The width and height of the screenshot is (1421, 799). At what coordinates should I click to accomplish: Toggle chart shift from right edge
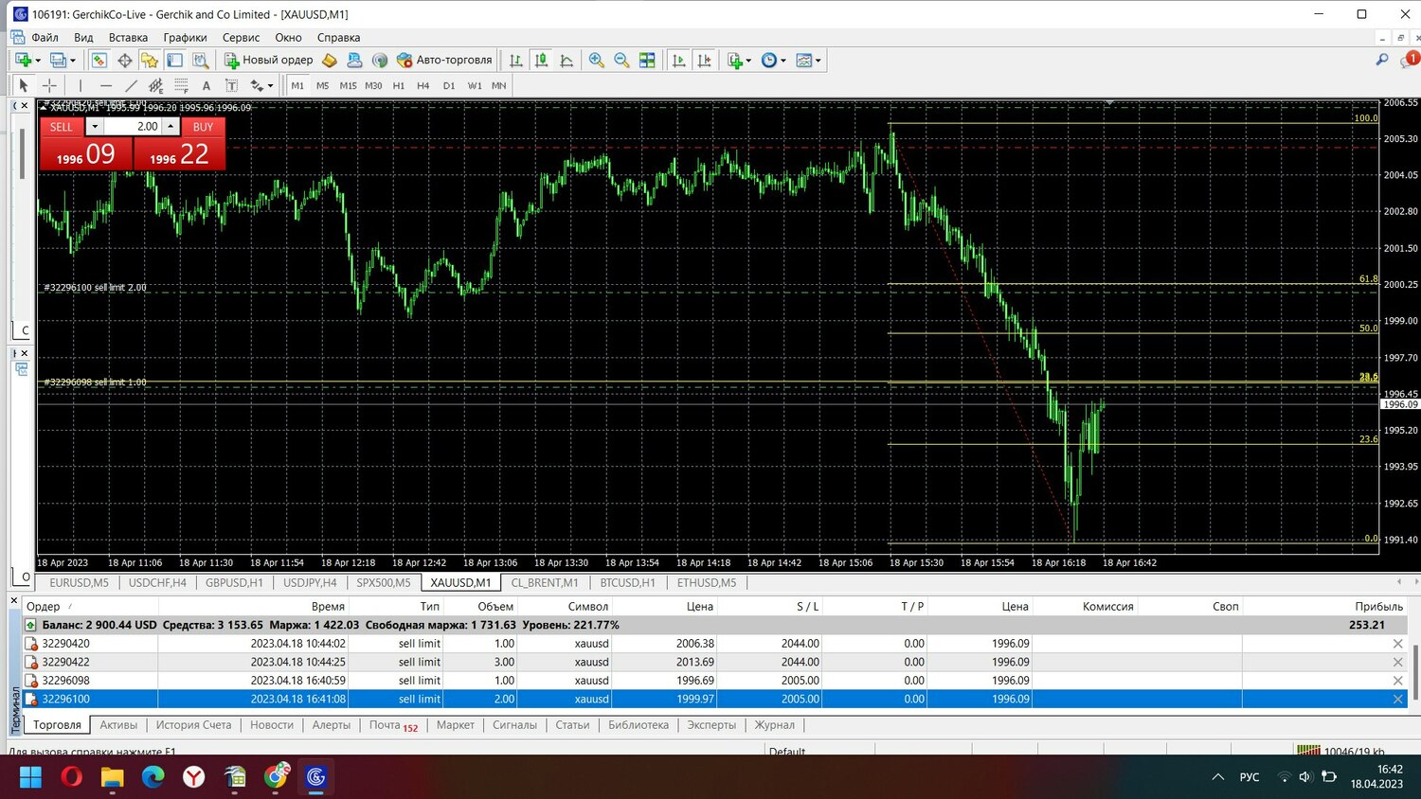coord(704,60)
